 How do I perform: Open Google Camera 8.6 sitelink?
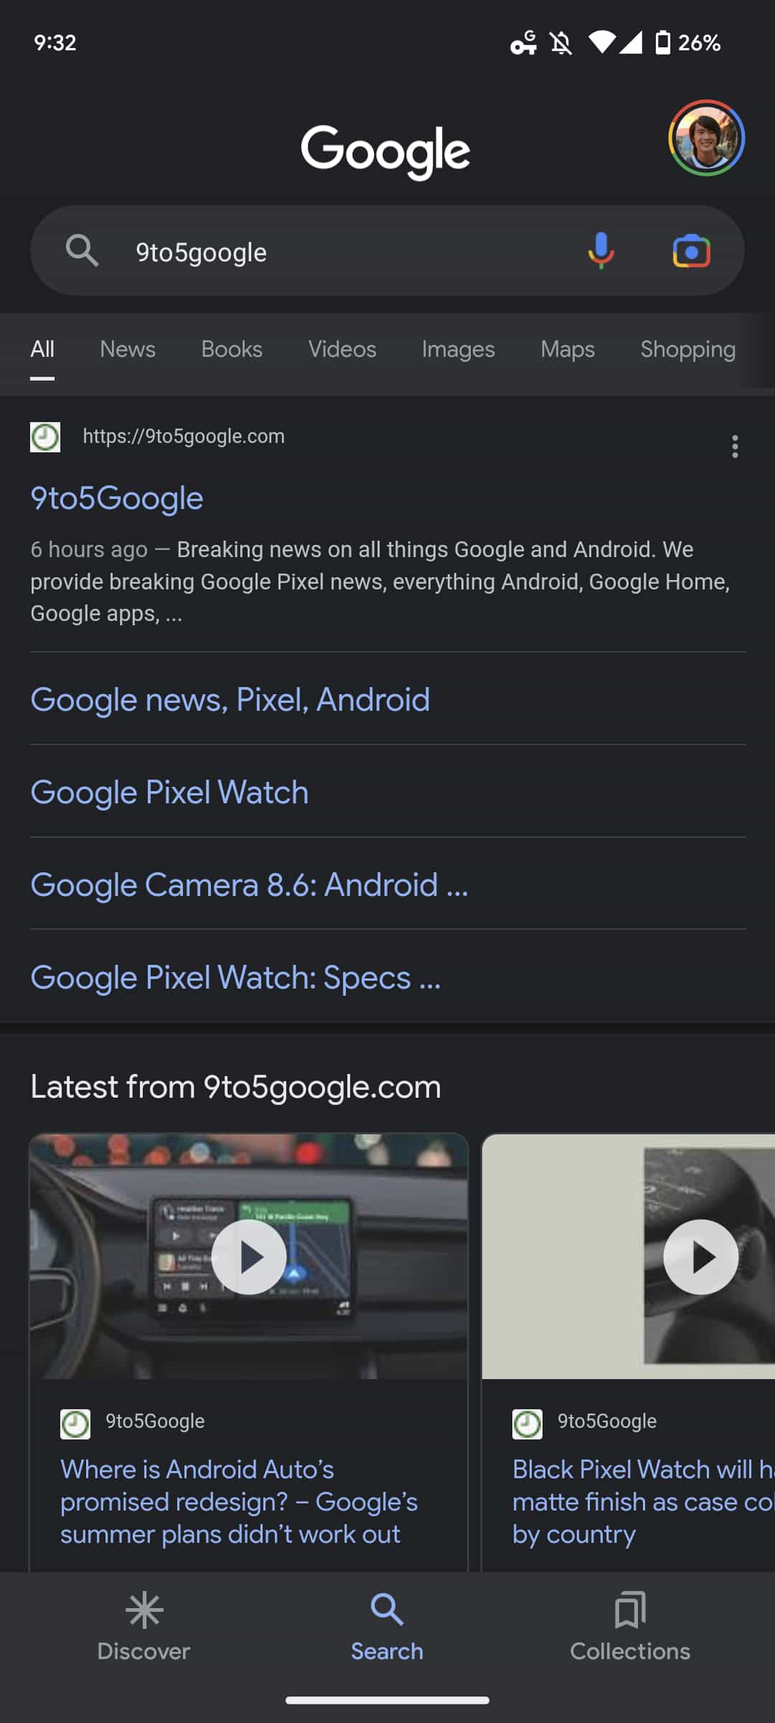[249, 885]
